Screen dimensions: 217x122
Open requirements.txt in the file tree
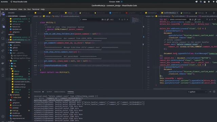(x=18, y=118)
